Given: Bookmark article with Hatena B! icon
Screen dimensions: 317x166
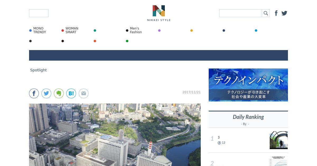Looking at the screenshot, I should 71,93.
